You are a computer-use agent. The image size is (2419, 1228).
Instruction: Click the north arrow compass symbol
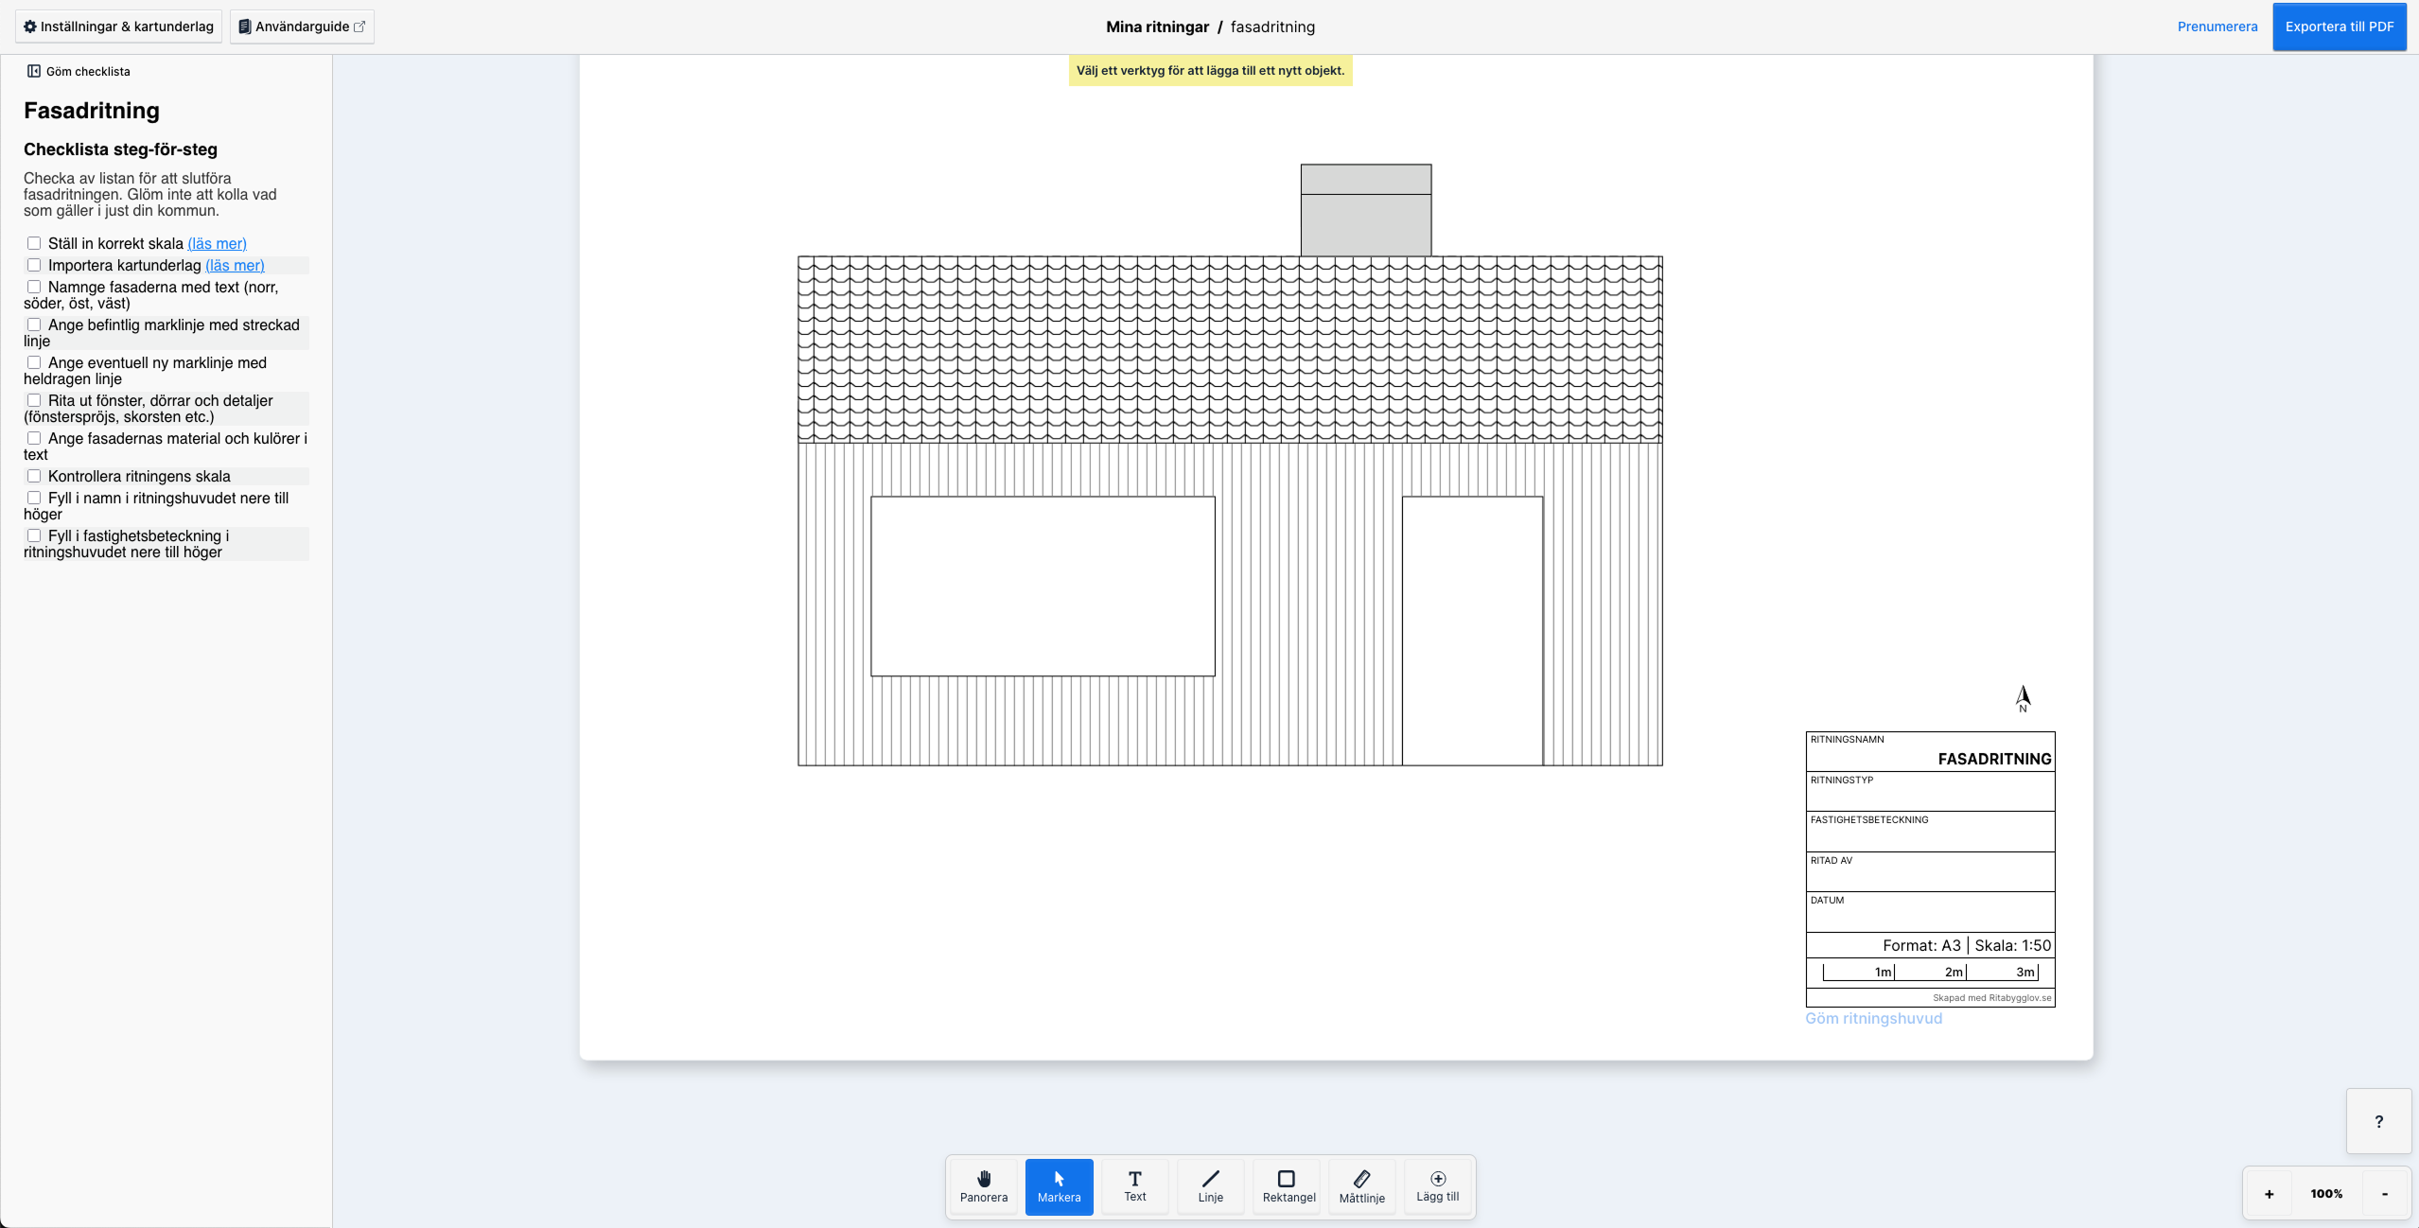coord(2023,698)
